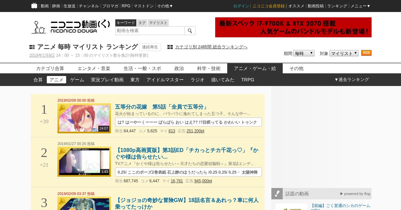Select 合算 subcategory

click(38, 80)
